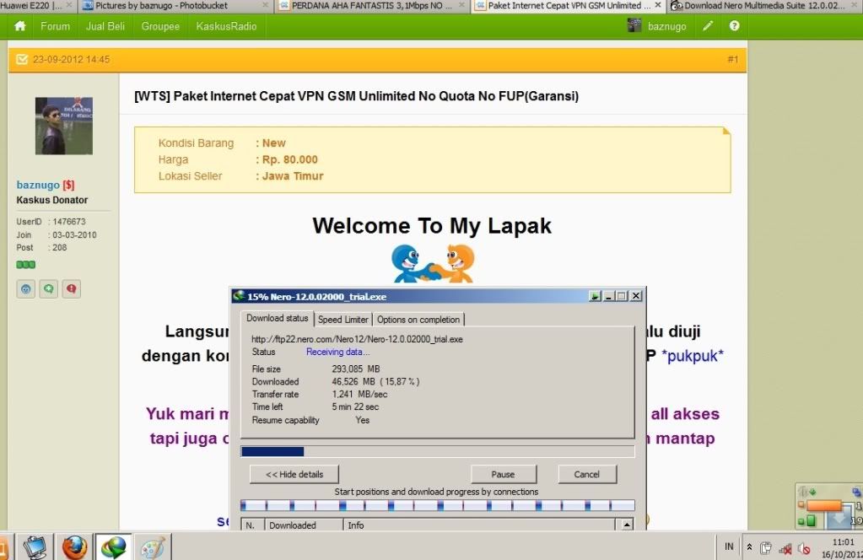Open Paint from the taskbar
Image resolution: width=863 pixels, height=560 pixels.
click(152, 547)
